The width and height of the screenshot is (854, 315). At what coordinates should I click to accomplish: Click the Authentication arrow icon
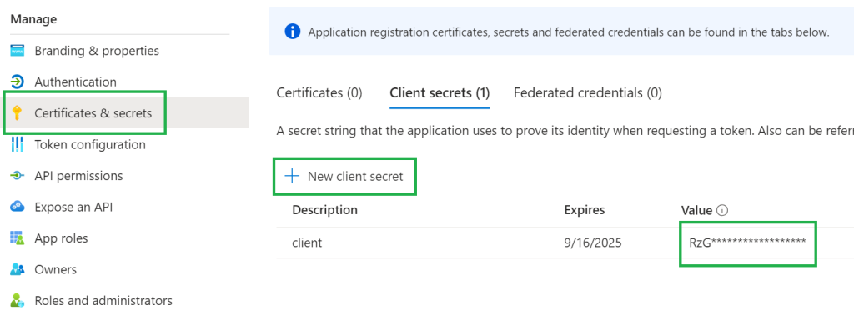coord(18,82)
